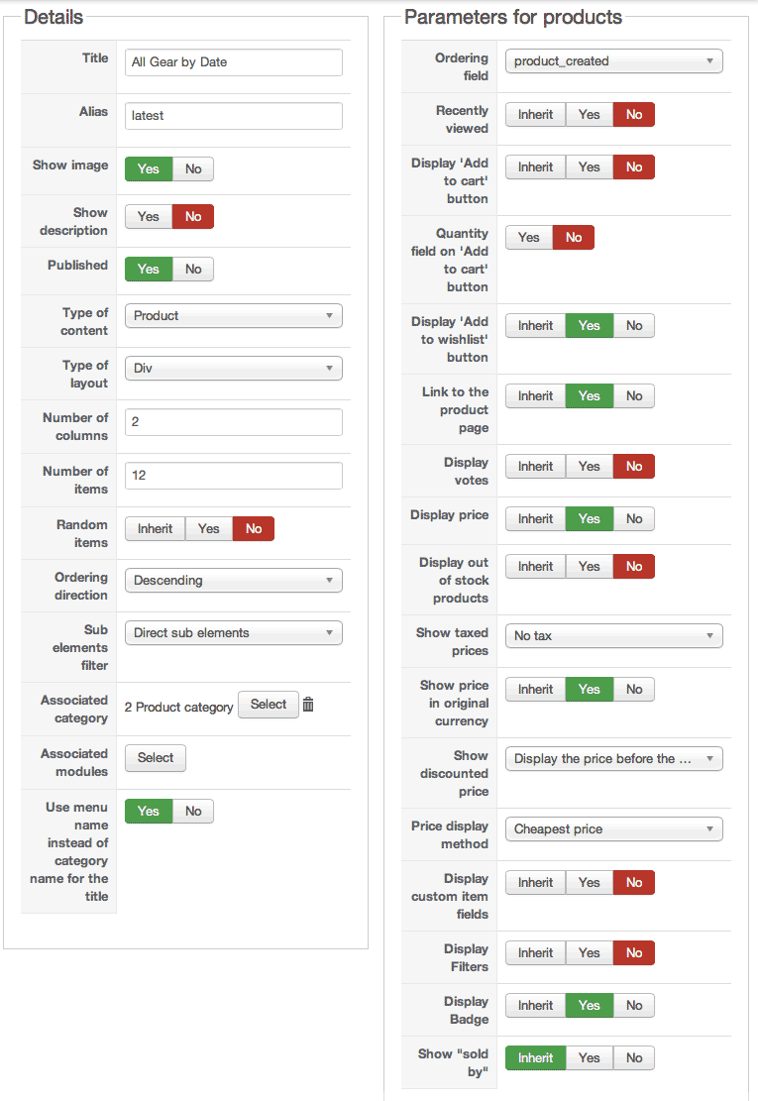The image size is (758, 1101).
Task: Focus the Number of items field
Action: tap(233, 475)
